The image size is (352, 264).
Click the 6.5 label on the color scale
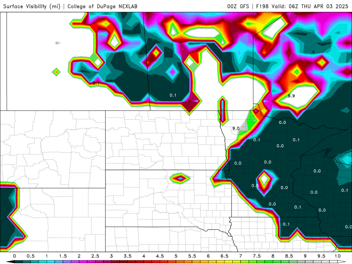tap(224, 256)
